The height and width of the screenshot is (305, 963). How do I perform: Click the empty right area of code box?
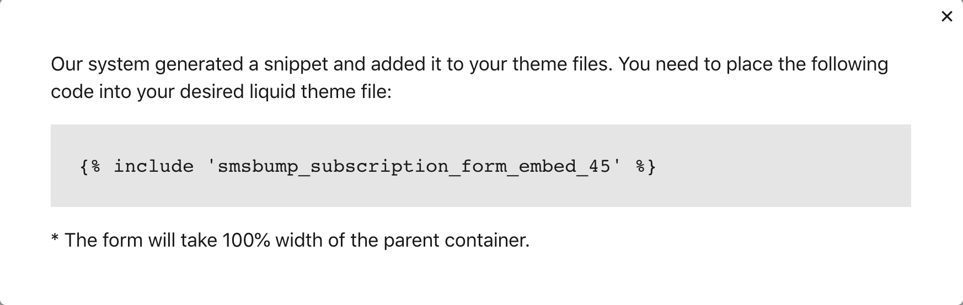tap(800, 166)
